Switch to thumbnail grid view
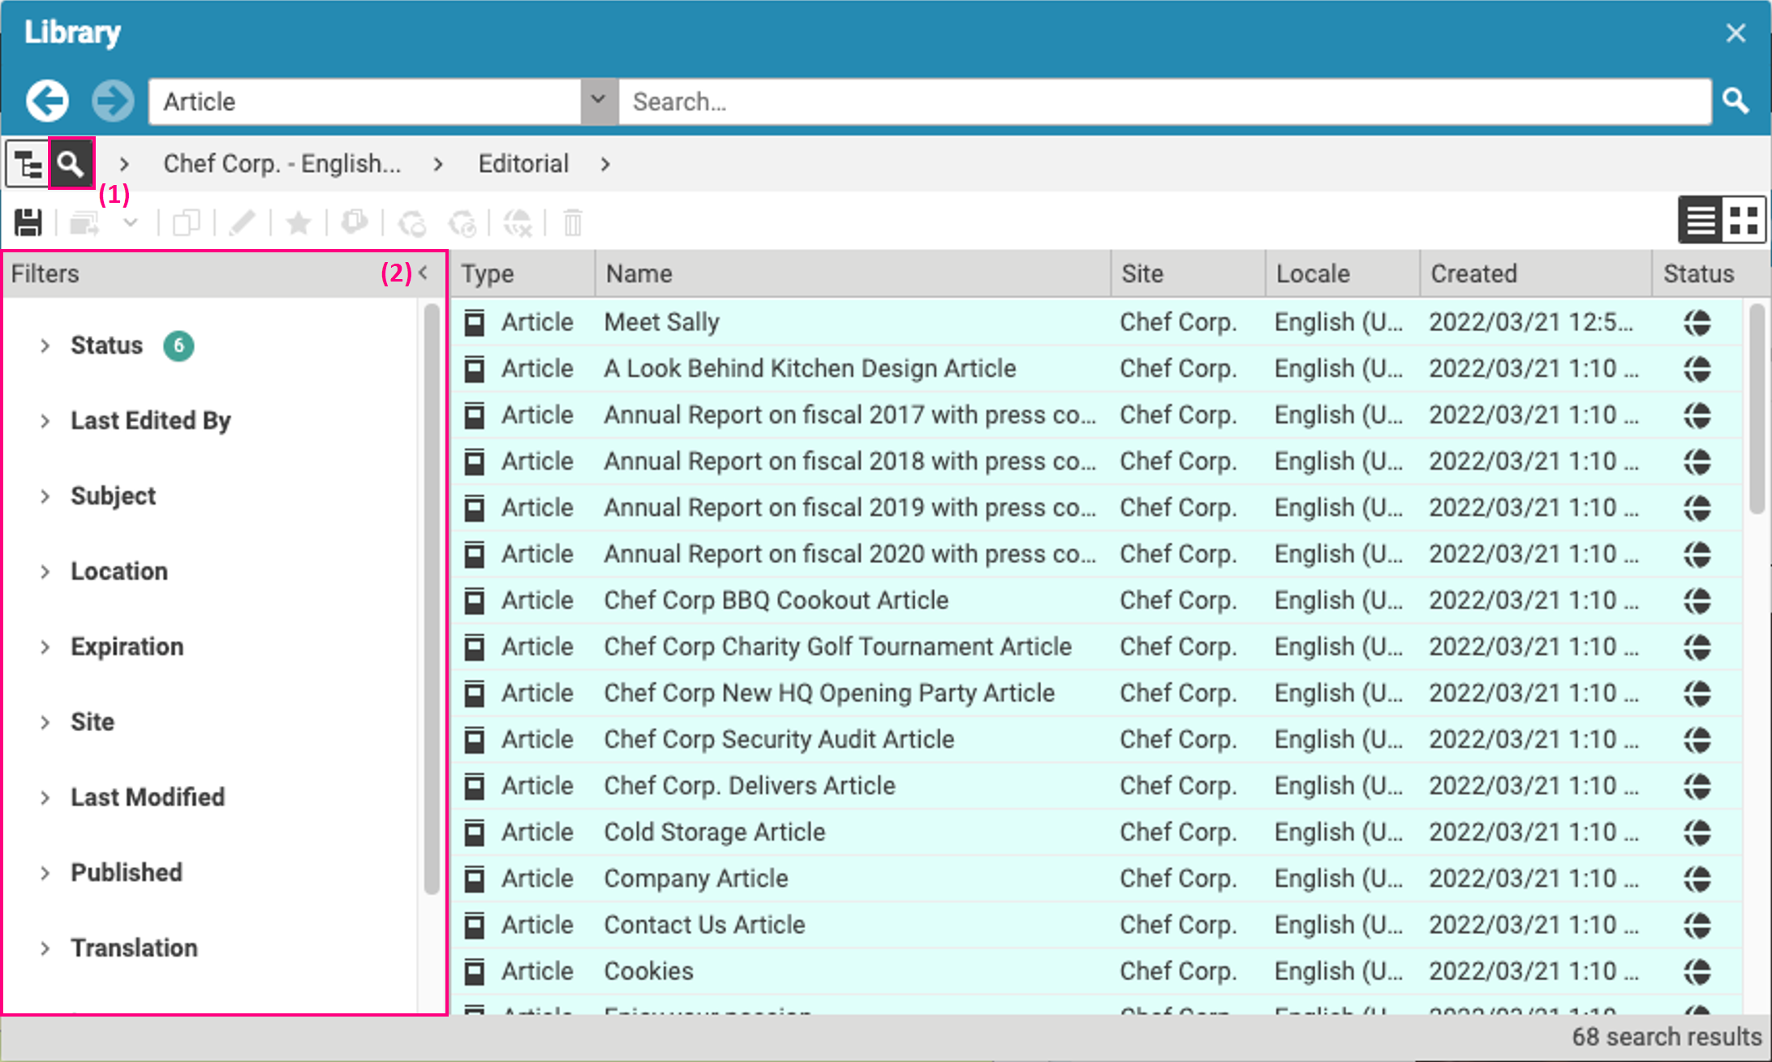 tap(1743, 220)
